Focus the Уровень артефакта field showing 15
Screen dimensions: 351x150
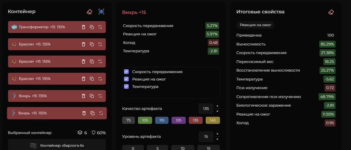coord(206,137)
